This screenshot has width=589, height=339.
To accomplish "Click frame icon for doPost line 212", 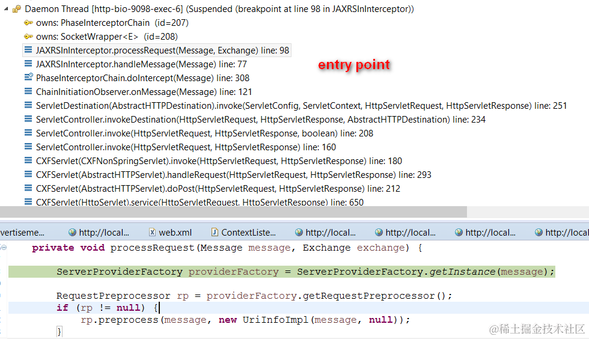I will 28,188.
